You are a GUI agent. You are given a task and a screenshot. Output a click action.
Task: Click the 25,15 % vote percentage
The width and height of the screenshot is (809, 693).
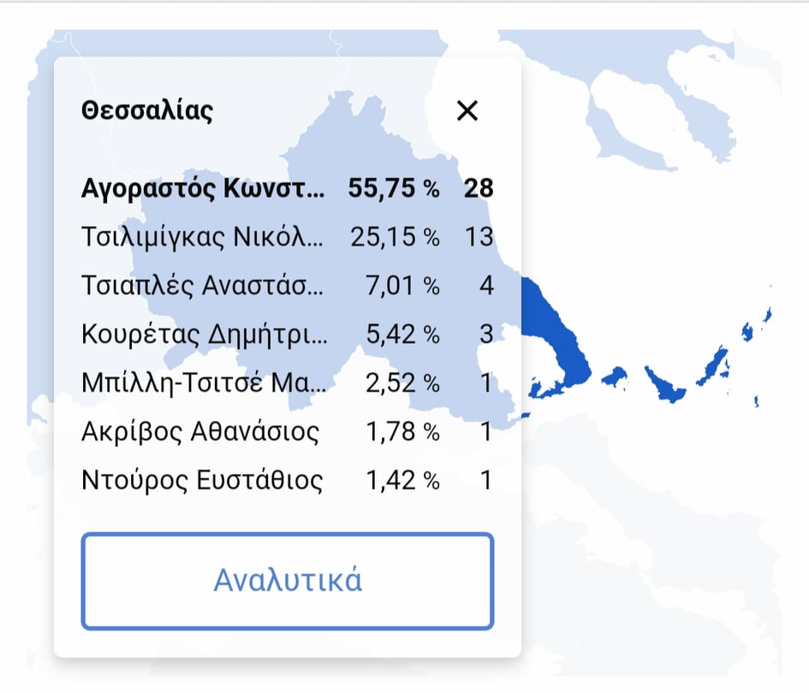click(395, 238)
